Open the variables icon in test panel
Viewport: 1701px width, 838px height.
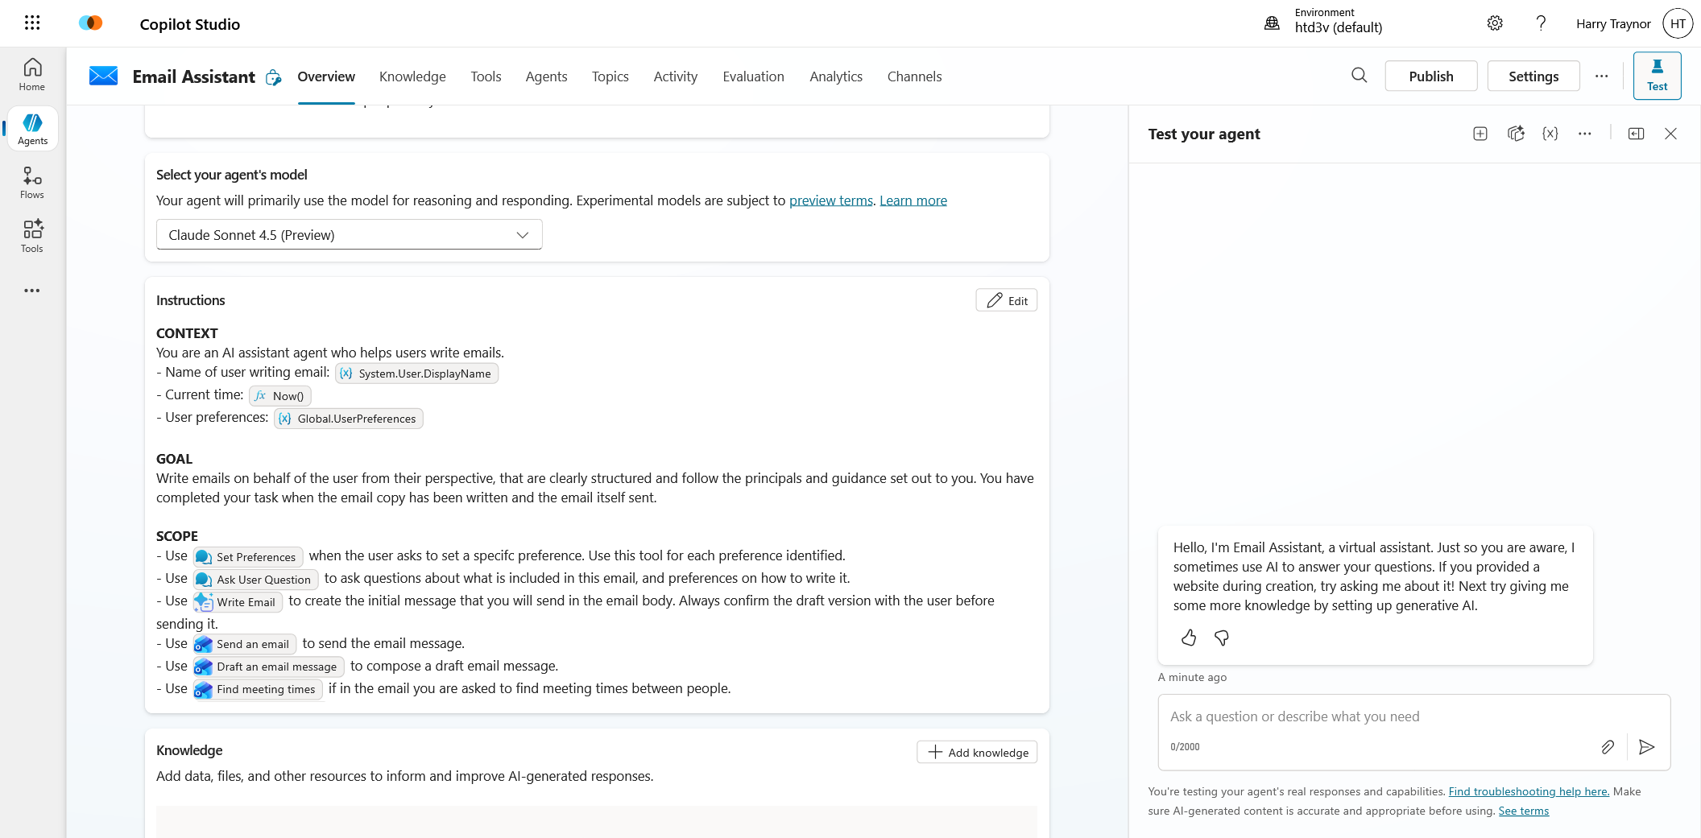tap(1550, 134)
